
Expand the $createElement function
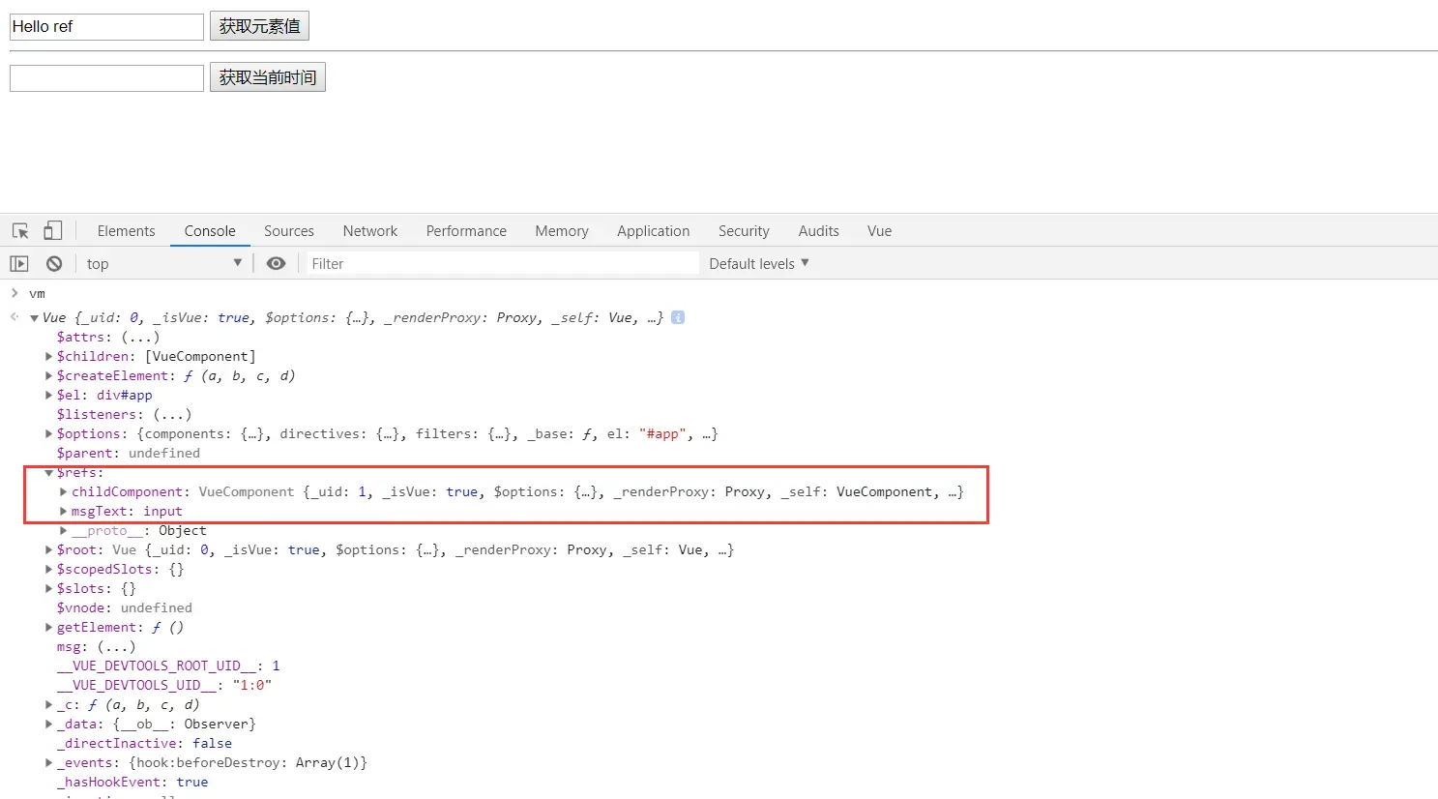coord(49,375)
